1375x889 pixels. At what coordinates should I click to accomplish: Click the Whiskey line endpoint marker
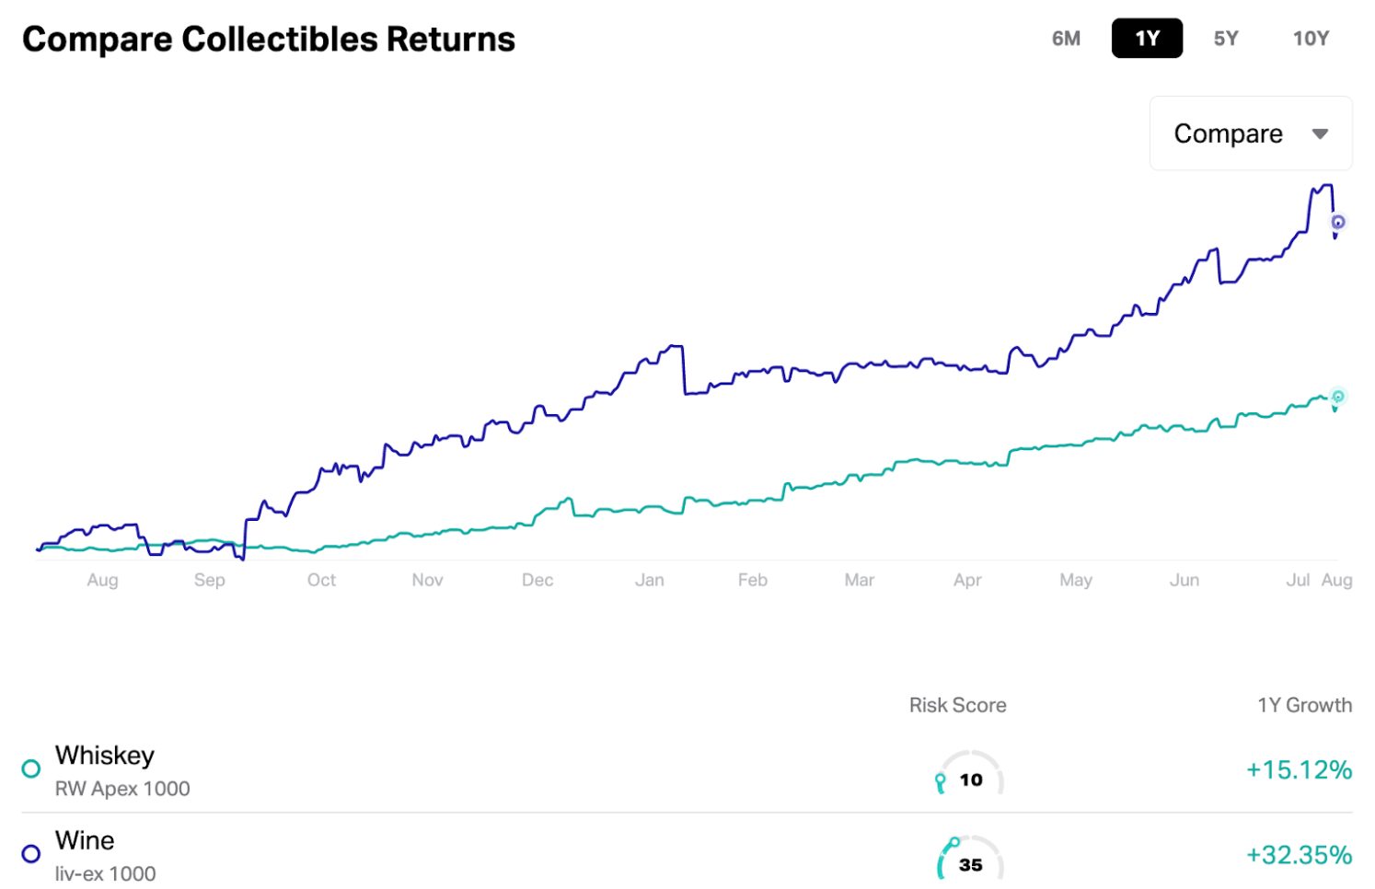(1338, 397)
